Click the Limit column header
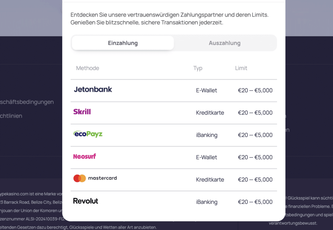Screen dimensions: 333x230 tap(241, 68)
